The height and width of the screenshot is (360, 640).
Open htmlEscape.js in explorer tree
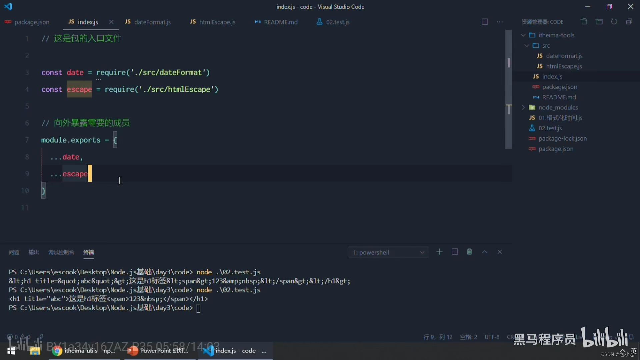[564, 66]
